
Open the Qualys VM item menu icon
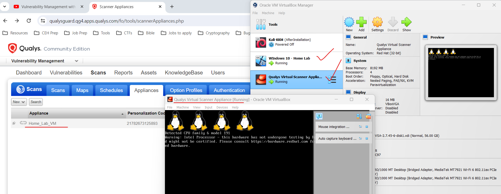pos(332,80)
